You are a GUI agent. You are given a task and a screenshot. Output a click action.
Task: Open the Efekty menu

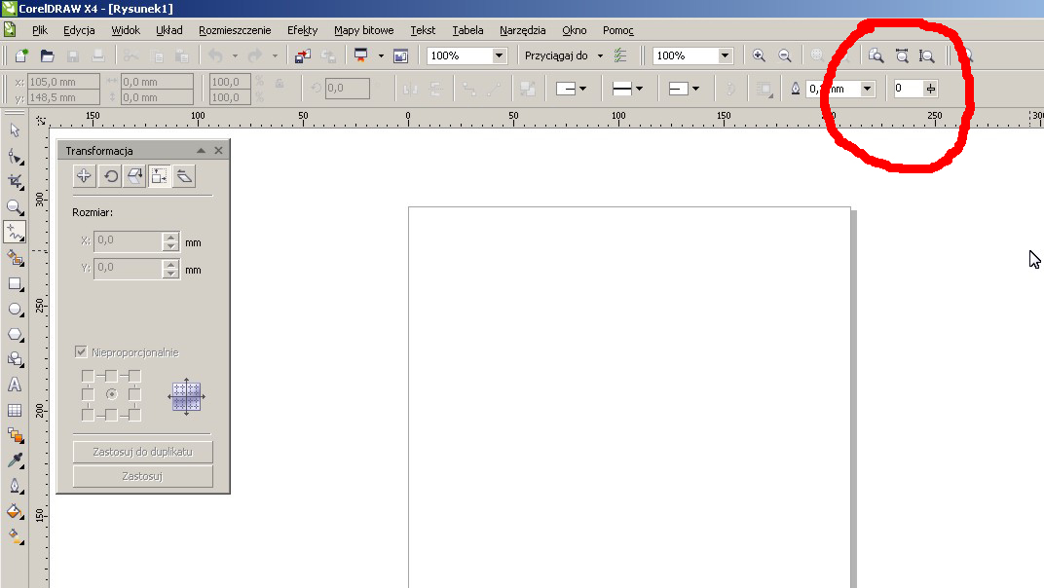(x=303, y=30)
